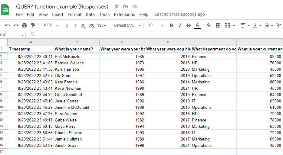Open the Tools menu
283x155 pixels.
tap(104, 15)
